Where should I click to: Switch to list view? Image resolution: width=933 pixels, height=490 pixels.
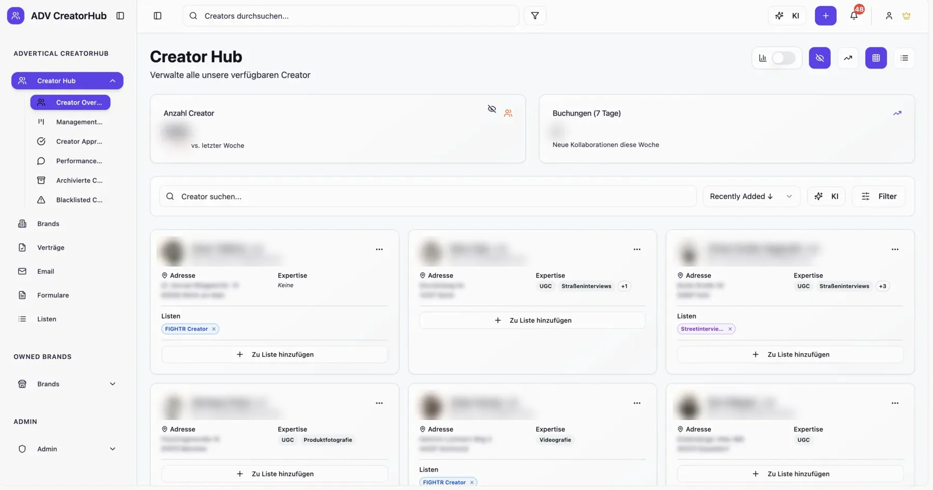(x=904, y=58)
